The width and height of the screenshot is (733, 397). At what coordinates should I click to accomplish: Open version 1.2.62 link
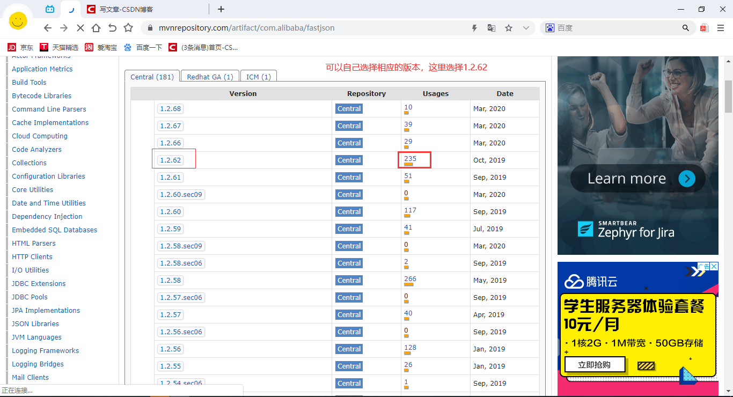pos(171,160)
